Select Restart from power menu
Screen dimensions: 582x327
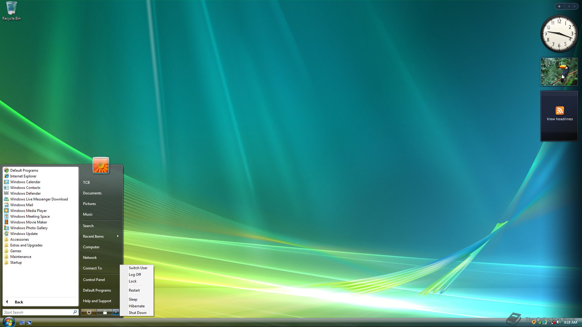point(134,290)
